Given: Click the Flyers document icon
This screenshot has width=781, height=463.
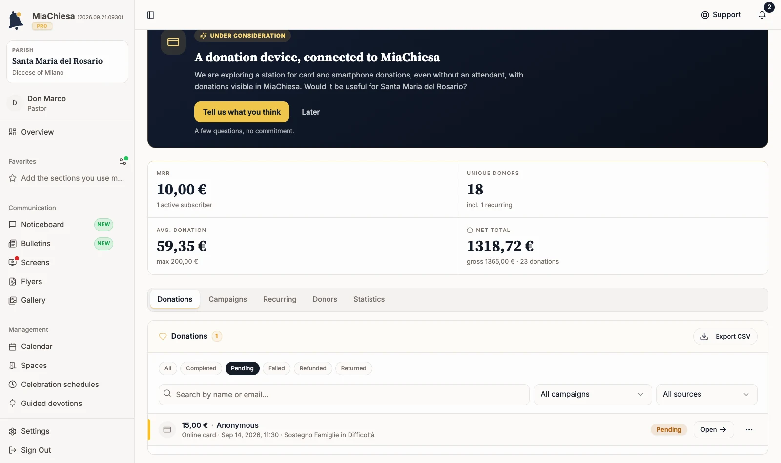Looking at the screenshot, I should [13, 282].
